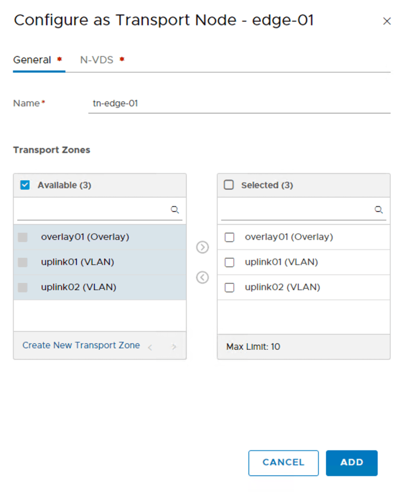
Task: Go to next page of Available zones
Action: point(174,347)
